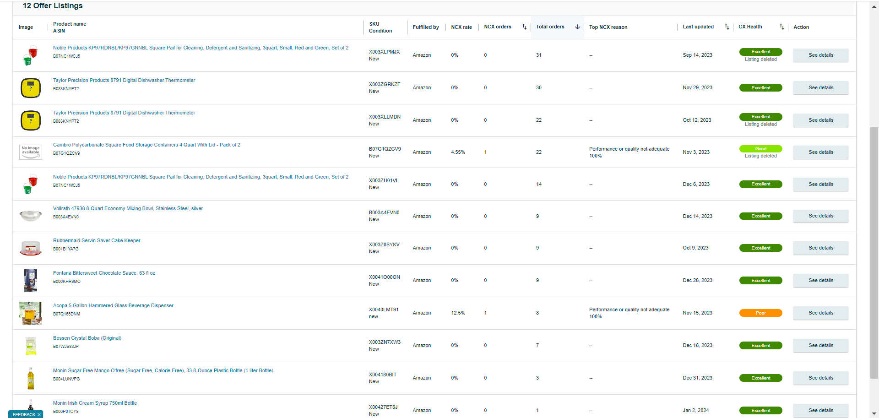Click SKU B003A4EVN0 in the Vollrath row
879x418 pixels.
384,213
